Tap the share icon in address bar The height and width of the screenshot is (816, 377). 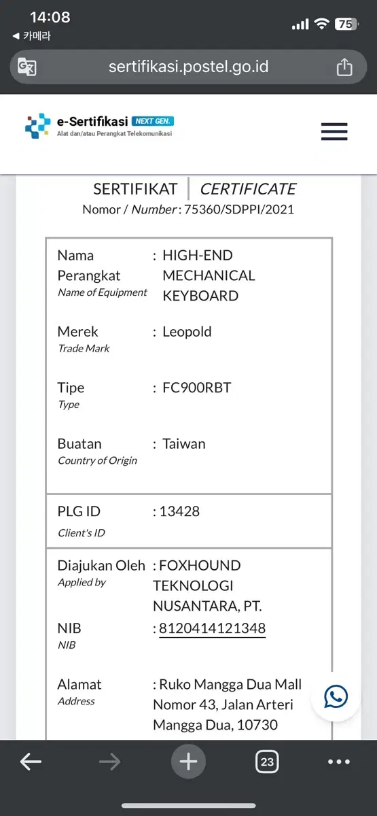tap(344, 67)
